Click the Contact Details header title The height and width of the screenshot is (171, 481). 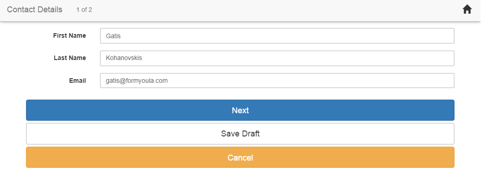click(35, 10)
